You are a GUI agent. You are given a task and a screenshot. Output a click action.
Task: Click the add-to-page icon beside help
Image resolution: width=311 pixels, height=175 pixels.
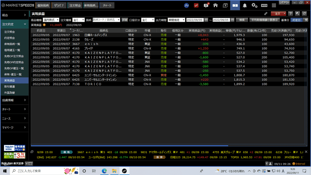click(x=297, y=14)
